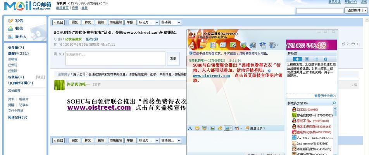The height and width of the screenshot is (155, 369).
Task: Click the top 回复 reply button
Action: pos(75,22)
